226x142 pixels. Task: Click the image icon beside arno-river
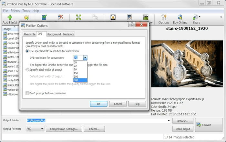[5, 34]
